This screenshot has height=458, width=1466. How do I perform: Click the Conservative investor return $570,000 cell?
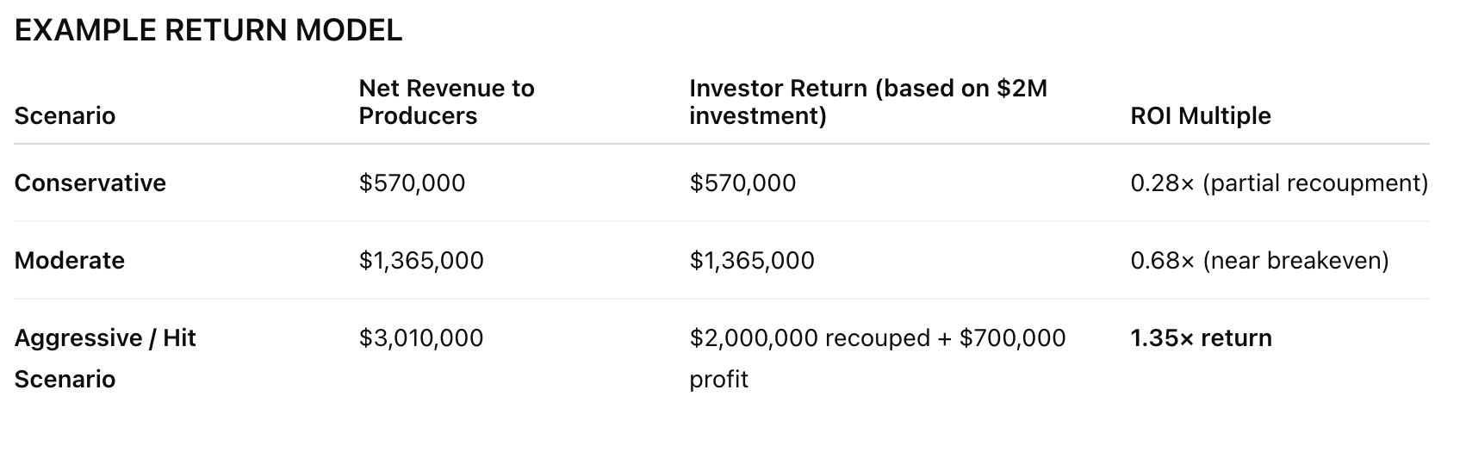[x=742, y=183]
